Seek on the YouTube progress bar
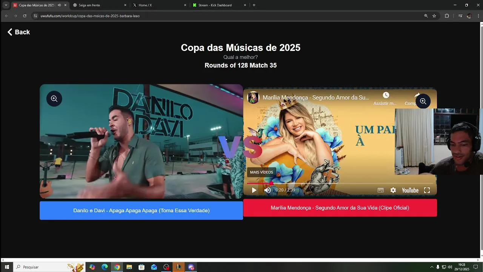Image resolution: width=483 pixels, height=272 pixels. 340,183
